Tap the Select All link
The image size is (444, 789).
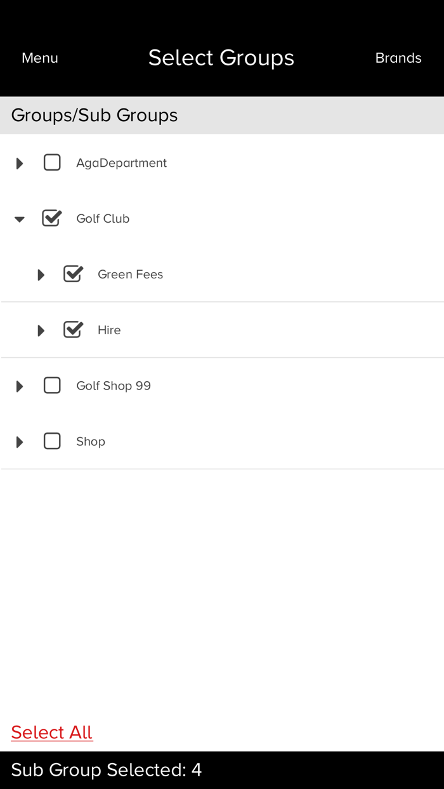click(52, 733)
